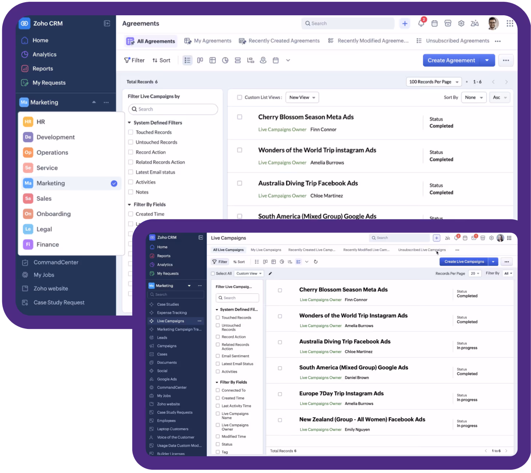Select Cherry Blossom row checkbox in Agreements window
531x473 pixels.
[240, 117]
